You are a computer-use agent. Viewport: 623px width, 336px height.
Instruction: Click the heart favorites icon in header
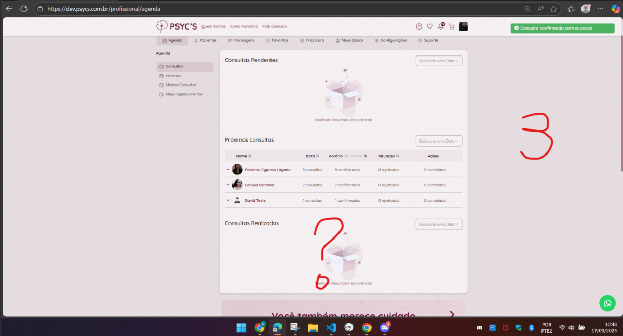coord(430,26)
